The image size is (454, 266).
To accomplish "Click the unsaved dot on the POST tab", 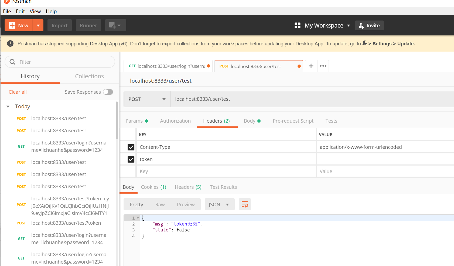I will click(x=299, y=66).
